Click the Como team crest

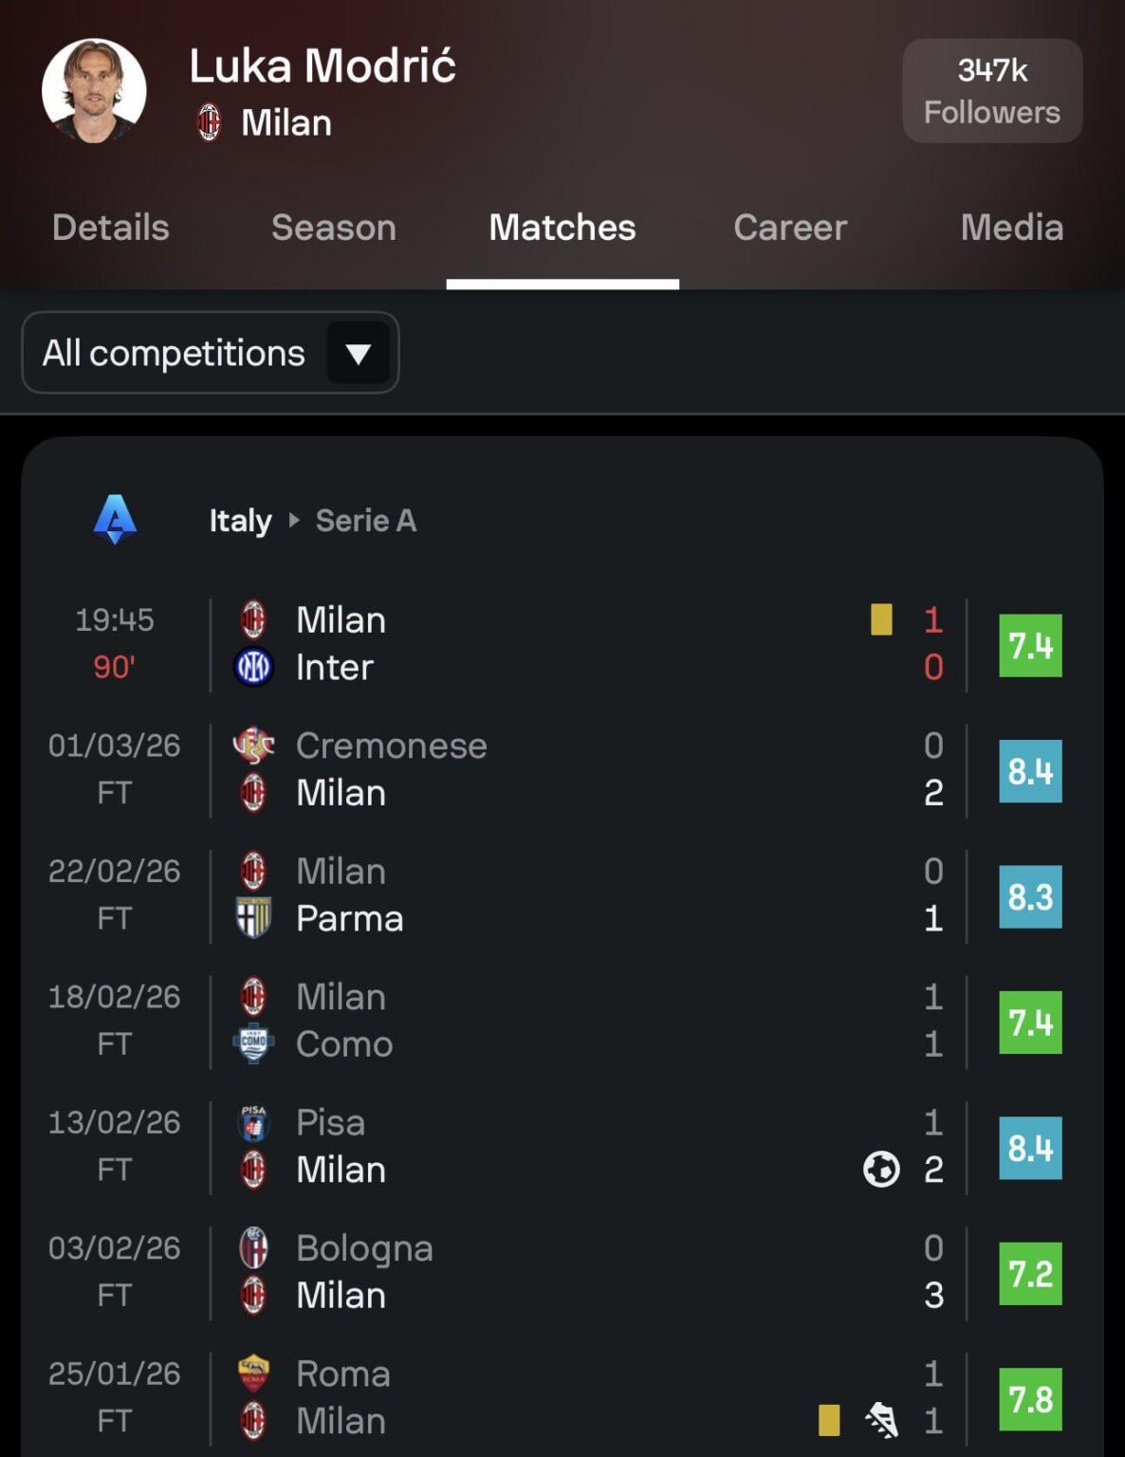[x=253, y=1044]
